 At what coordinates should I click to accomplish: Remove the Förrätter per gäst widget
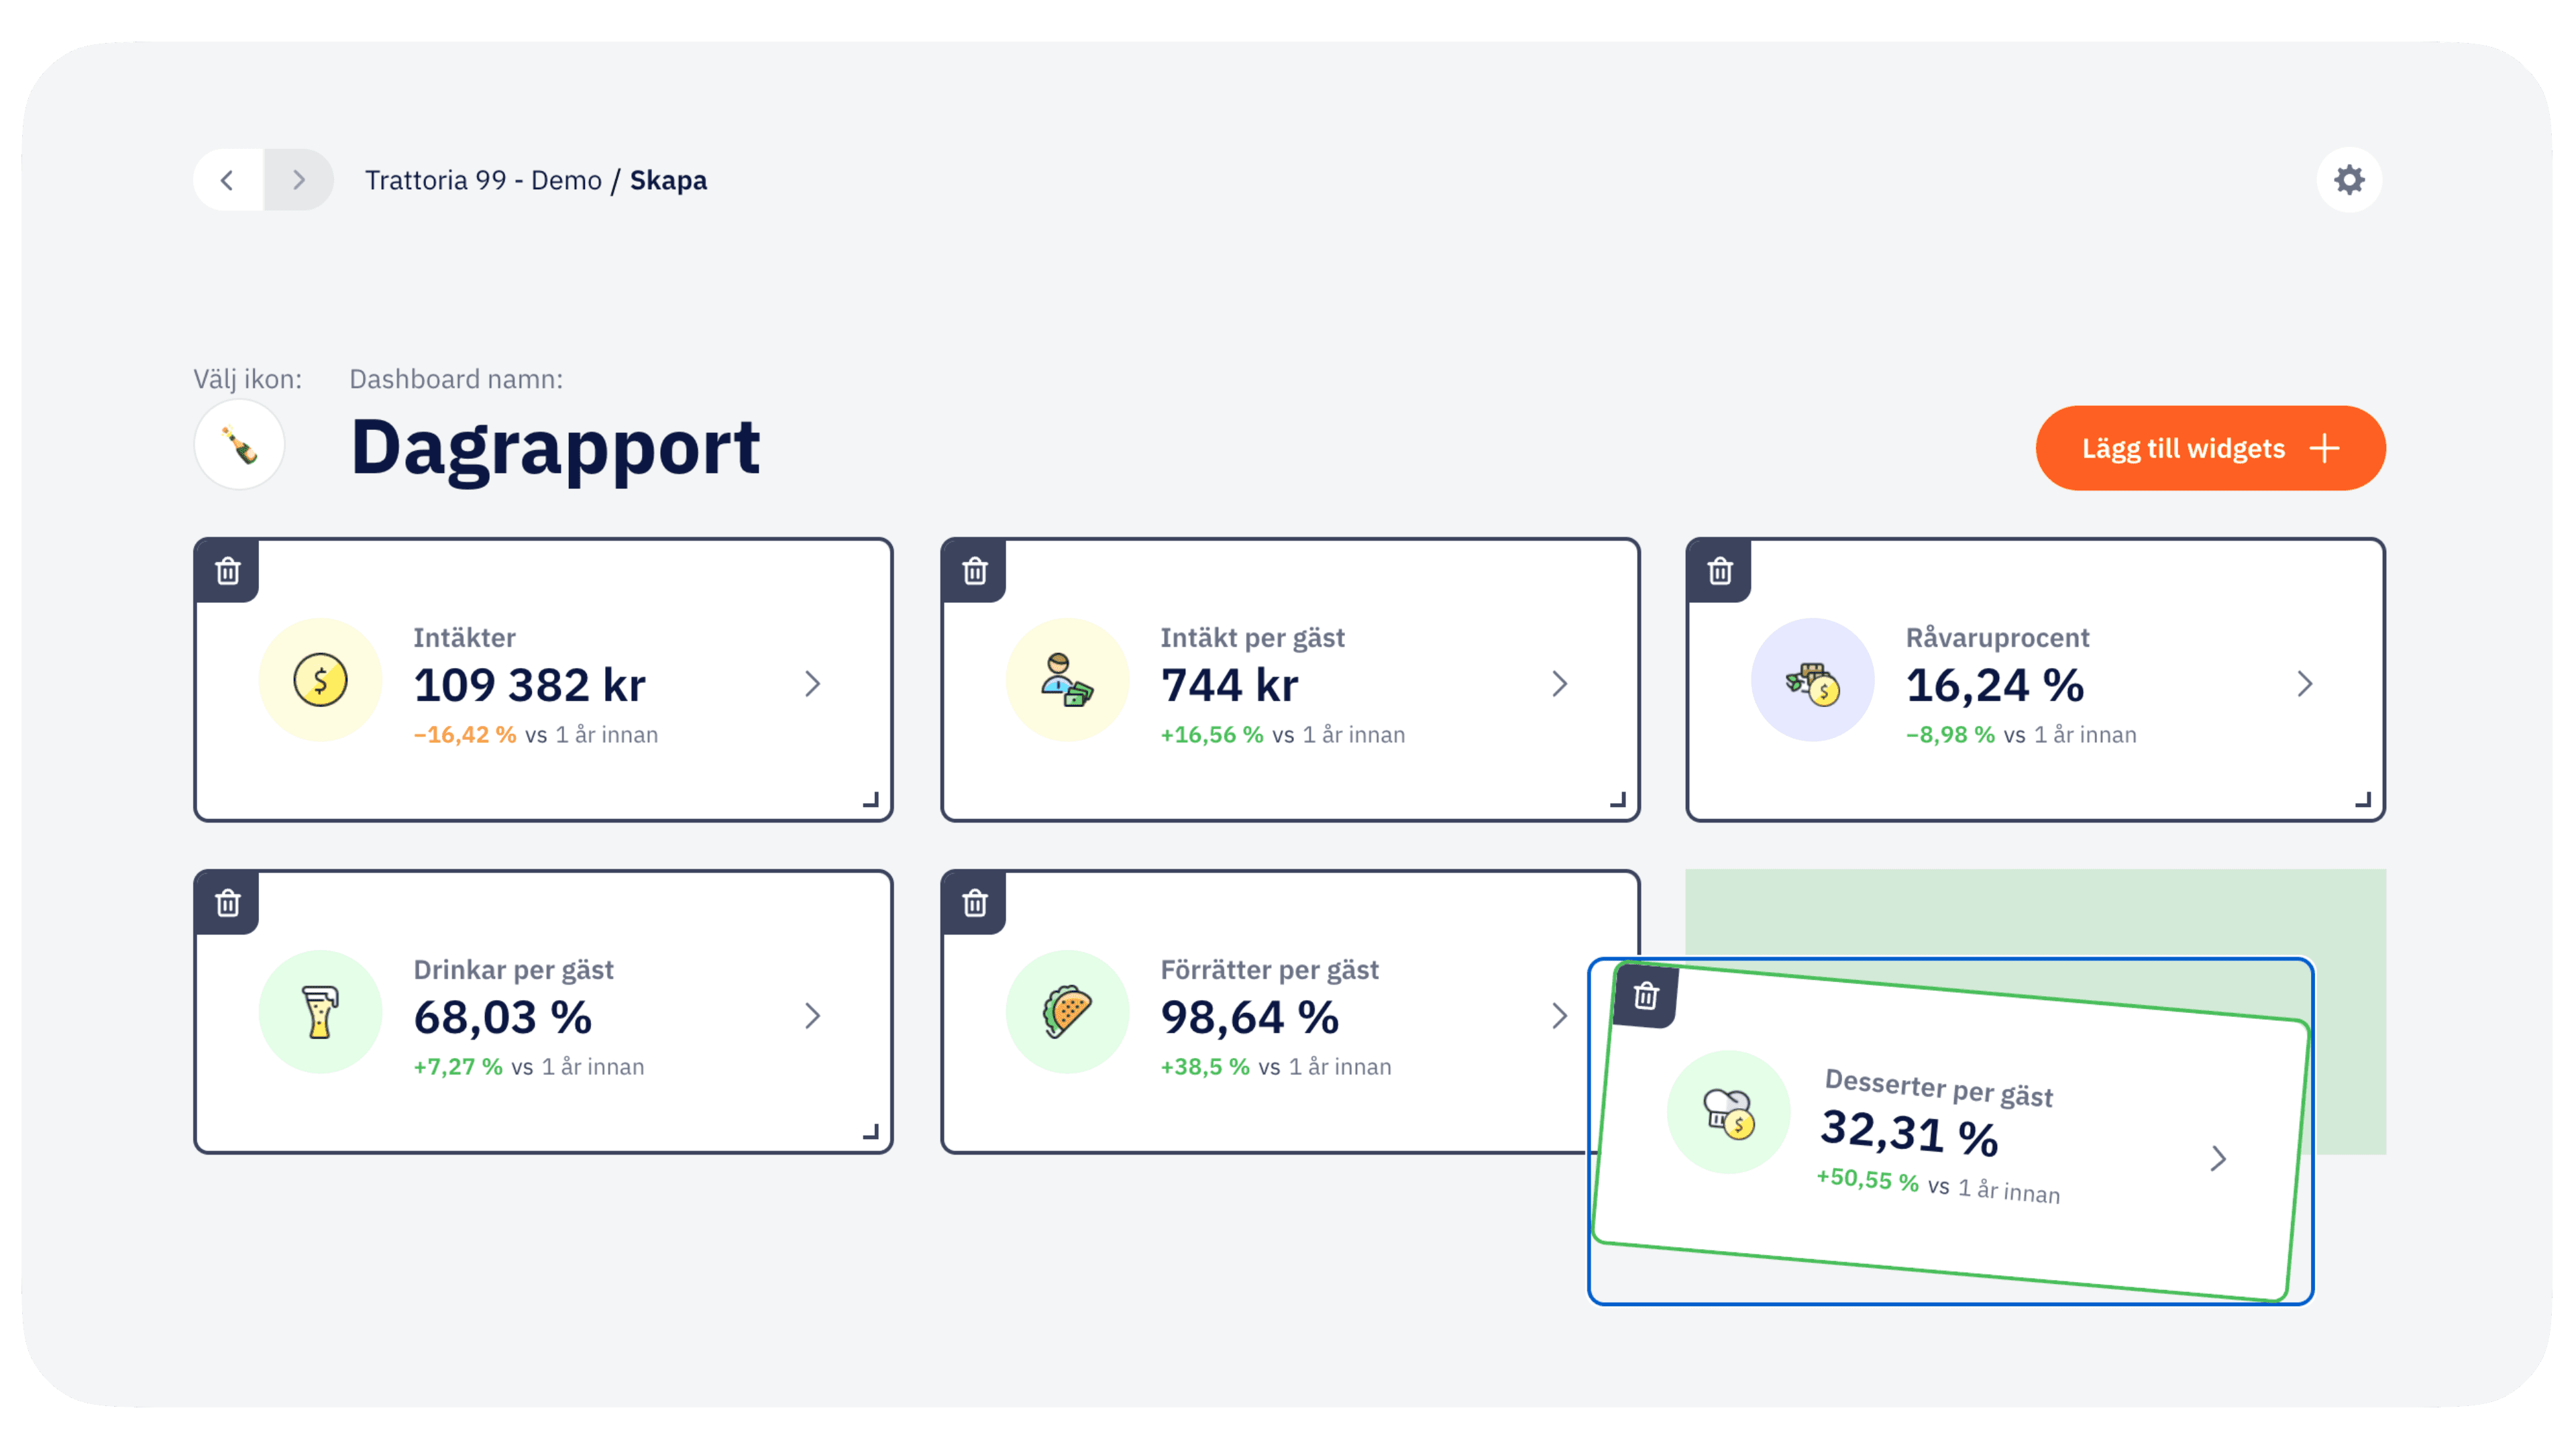coord(975,903)
